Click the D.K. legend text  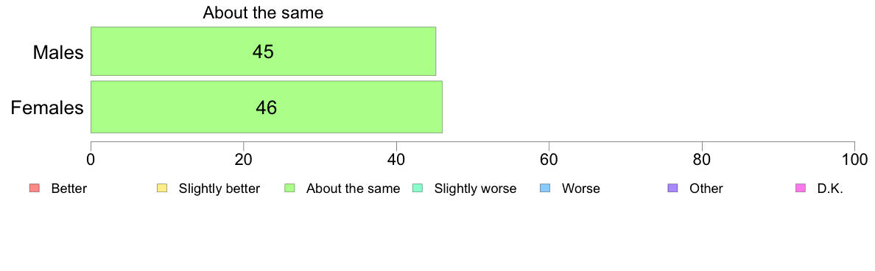click(830, 189)
